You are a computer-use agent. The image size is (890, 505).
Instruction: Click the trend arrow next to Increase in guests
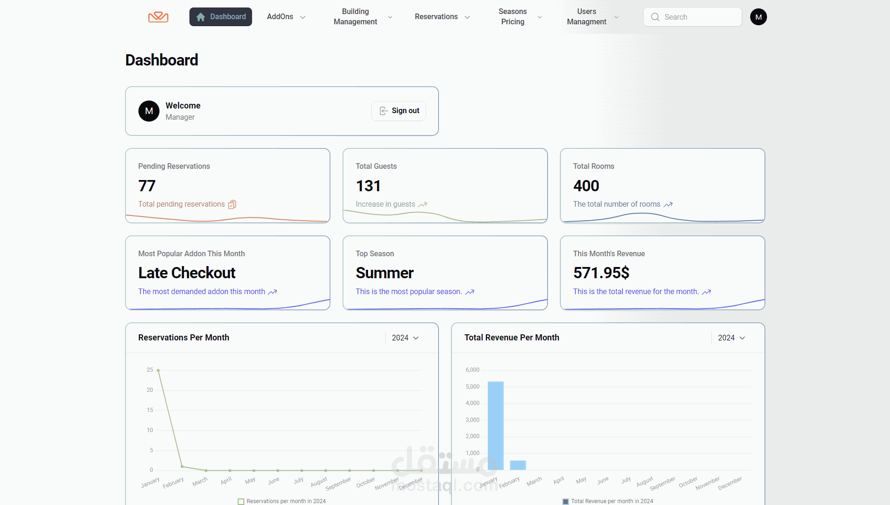tap(423, 204)
